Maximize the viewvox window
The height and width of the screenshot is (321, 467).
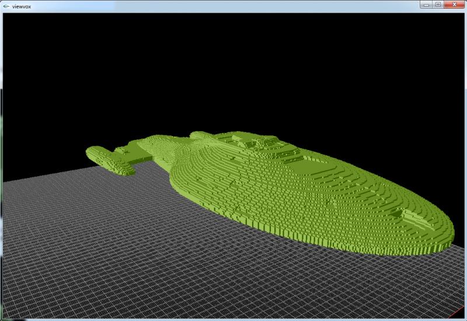pos(438,5)
